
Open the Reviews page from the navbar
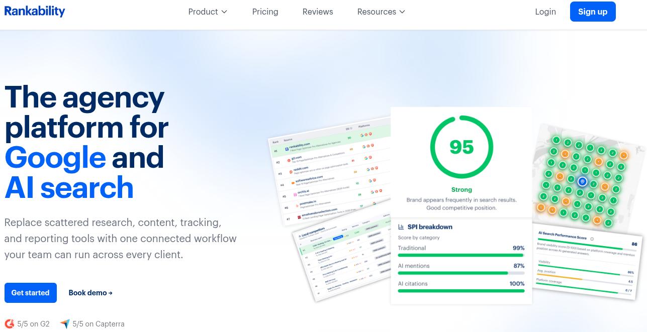(x=318, y=11)
